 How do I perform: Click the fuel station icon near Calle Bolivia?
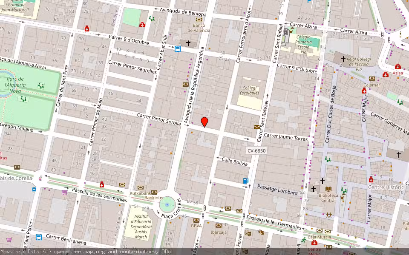[245, 180]
